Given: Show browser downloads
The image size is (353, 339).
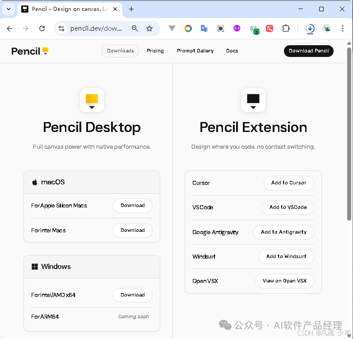Looking at the screenshot, I should tap(310, 29).
